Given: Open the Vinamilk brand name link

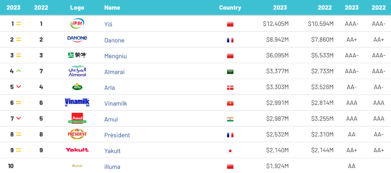Looking at the screenshot, I should pos(116,104).
